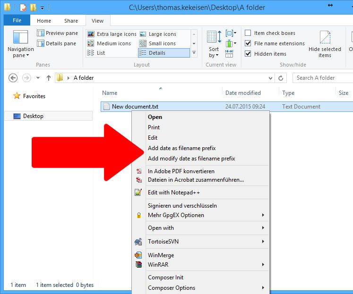
Task: Choose Extra large icons layout
Action: [112, 34]
